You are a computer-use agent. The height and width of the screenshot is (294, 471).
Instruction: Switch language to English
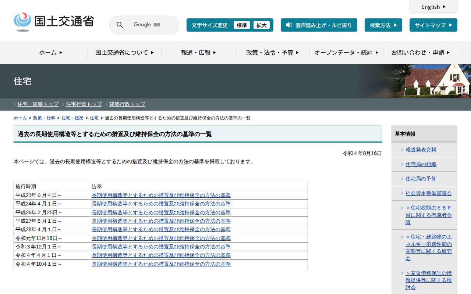coord(433,7)
